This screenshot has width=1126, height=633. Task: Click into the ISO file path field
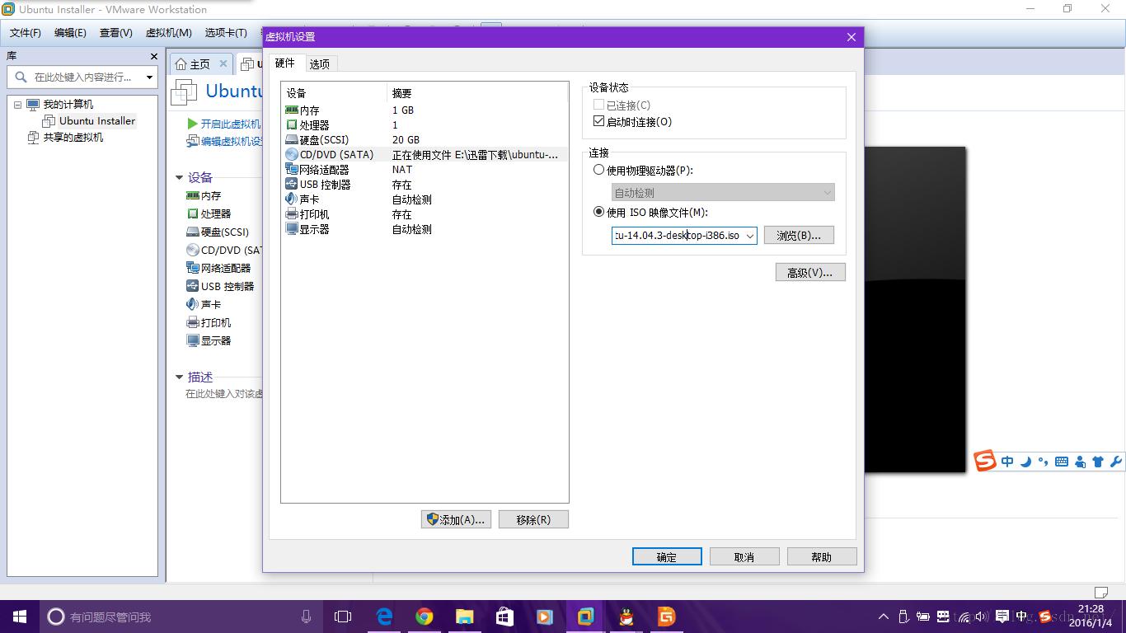677,236
